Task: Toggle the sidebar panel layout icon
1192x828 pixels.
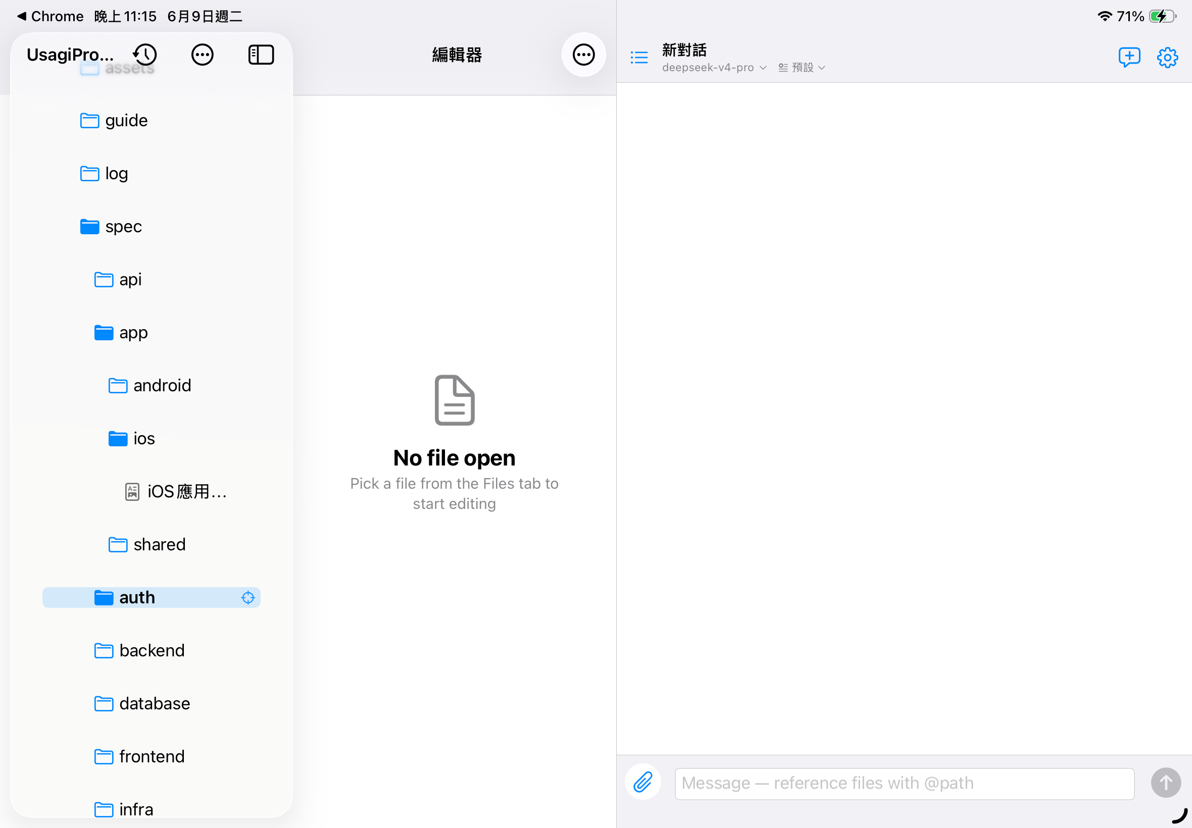Action: 261,55
